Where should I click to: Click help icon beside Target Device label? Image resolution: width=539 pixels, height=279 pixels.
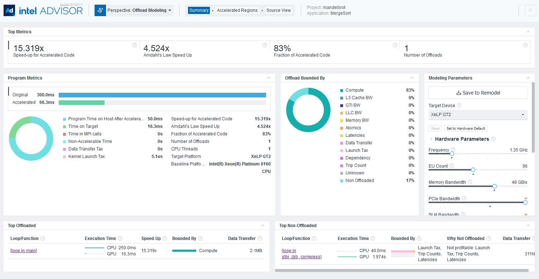(x=459, y=106)
